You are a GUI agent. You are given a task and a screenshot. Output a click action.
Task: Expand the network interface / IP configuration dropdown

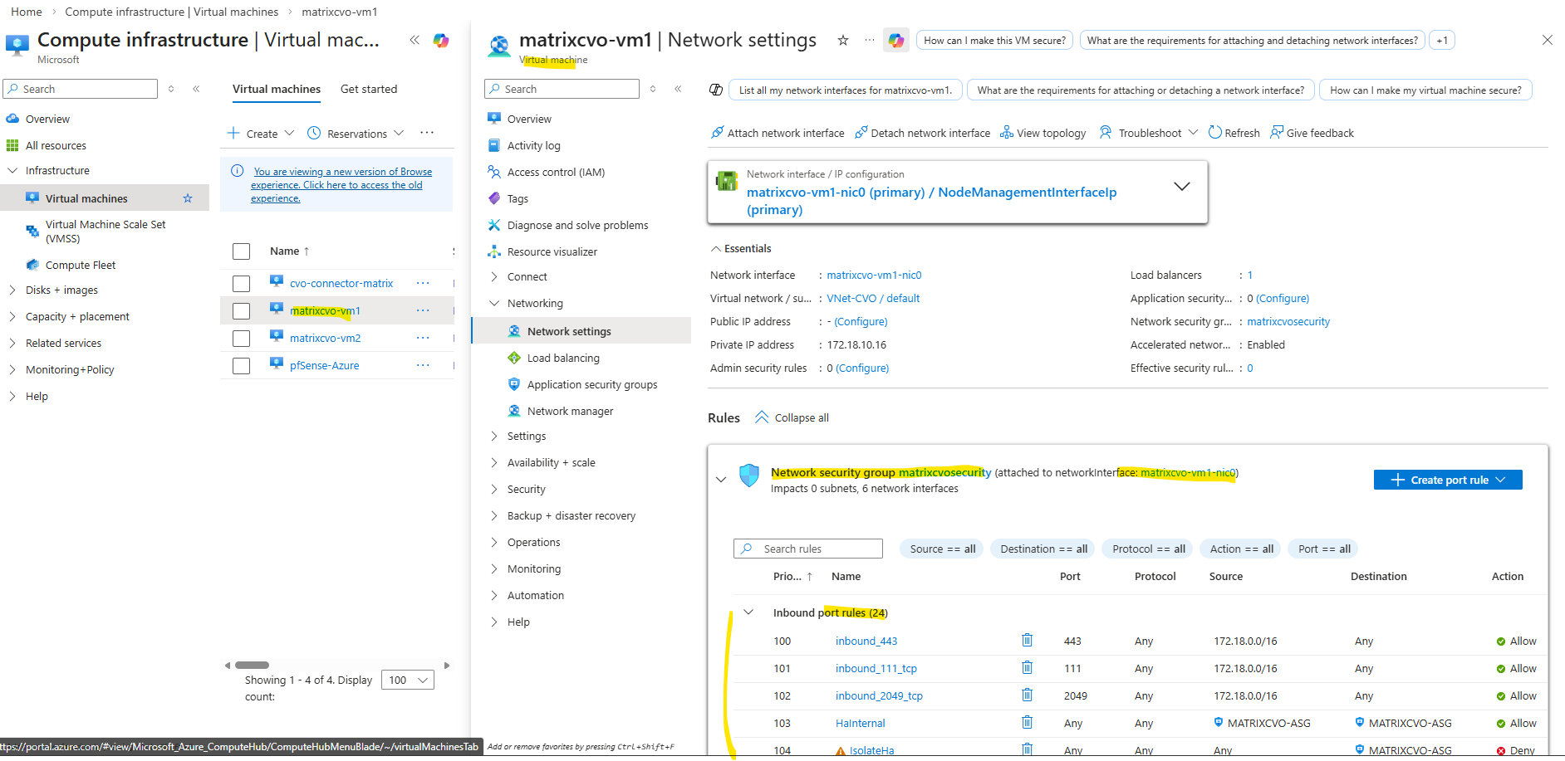click(x=1181, y=187)
